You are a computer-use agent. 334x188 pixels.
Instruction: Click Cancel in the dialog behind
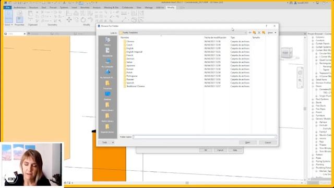pos(220,150)
